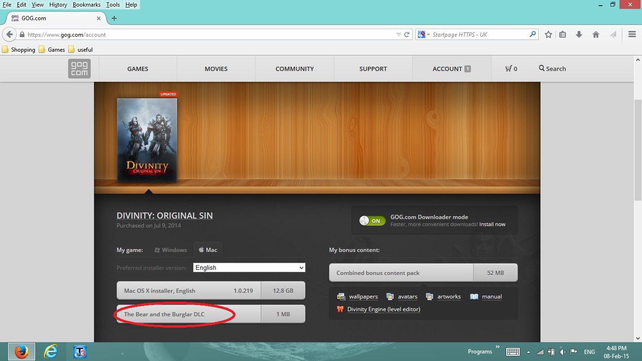Click Divinity: Original Sin title link
Image resolution: width=642 pixels, height=361 pixels.
(164, 216)
